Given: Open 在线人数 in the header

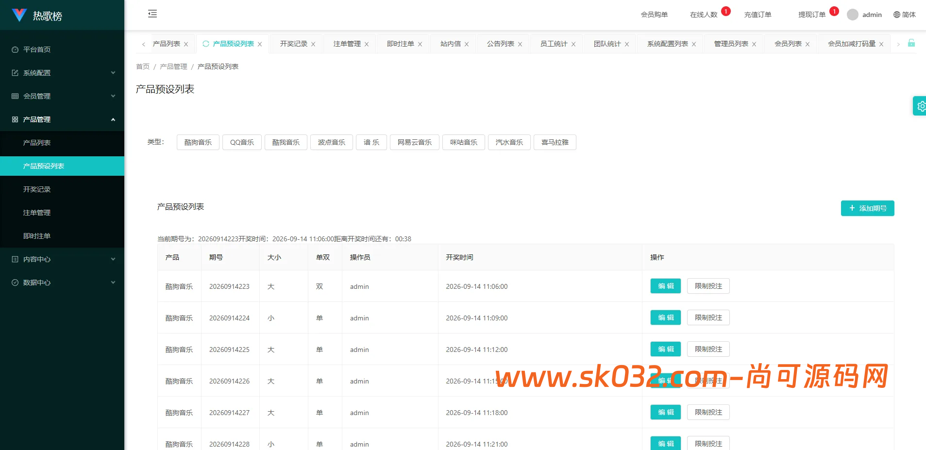Looking at the screenshot, I should [x=704, y=15].
